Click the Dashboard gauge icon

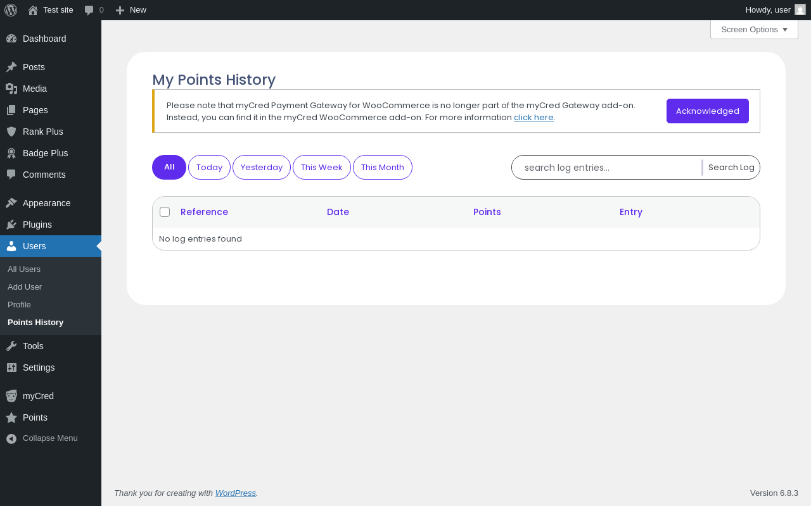(x=11, y=39)
